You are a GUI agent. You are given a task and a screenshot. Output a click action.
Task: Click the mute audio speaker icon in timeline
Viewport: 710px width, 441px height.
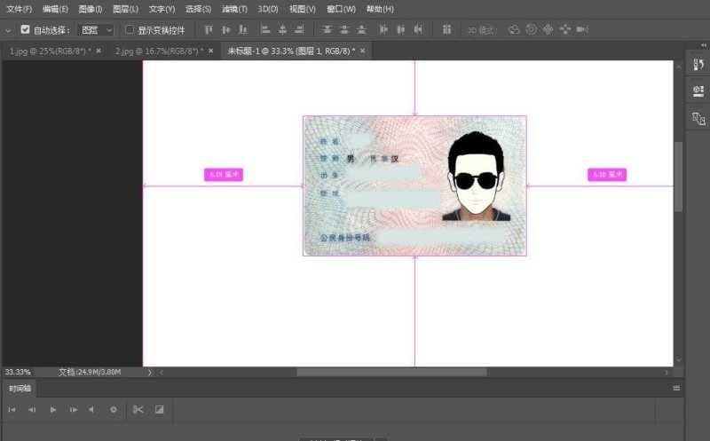tap(91, 409)
